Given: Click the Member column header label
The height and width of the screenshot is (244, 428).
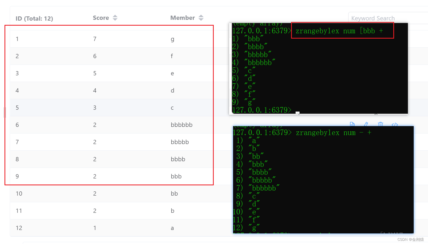Looking at the screenshot, I should pos(182,18).
